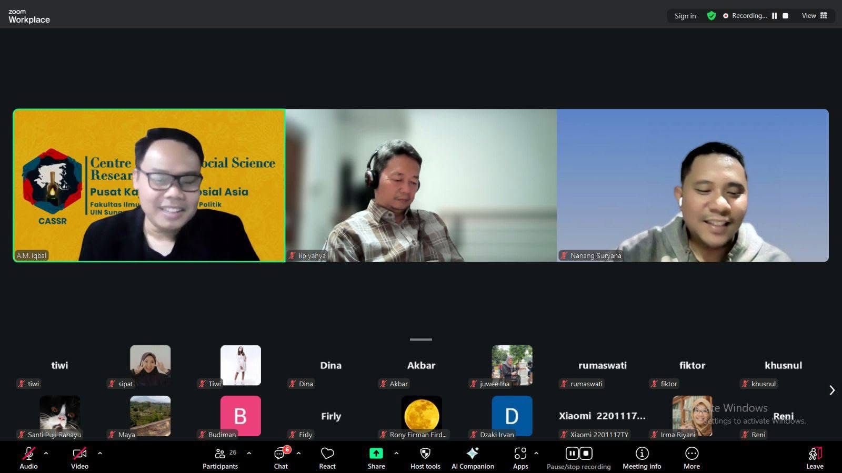Image resolution: width=842 pixels, height=473 pixels.
Task: Pause recording in the top bar
Action: pos(774,16)
